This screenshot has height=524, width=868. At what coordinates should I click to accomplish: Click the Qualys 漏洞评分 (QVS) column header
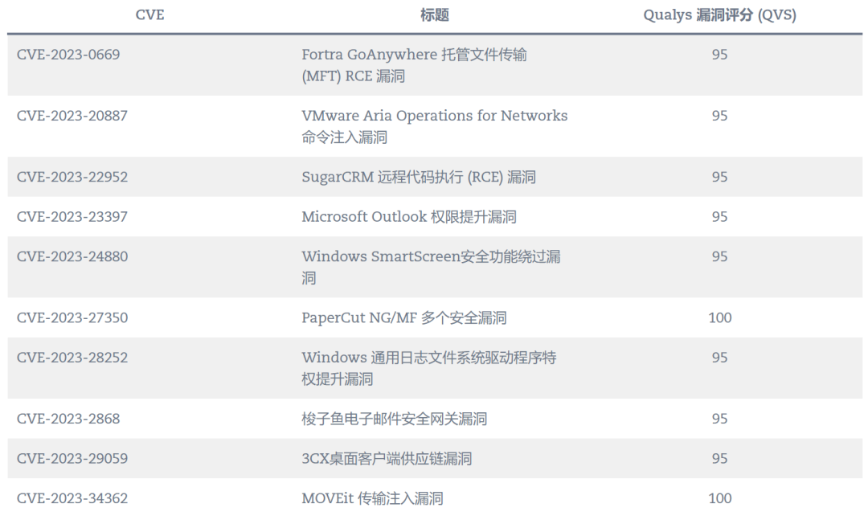coord(719,15)
